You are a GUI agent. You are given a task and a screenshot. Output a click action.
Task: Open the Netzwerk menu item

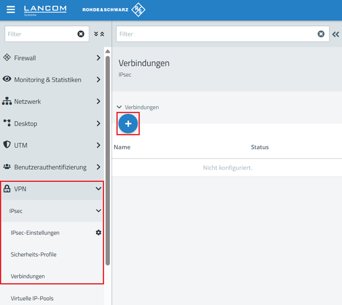point(28,102)
